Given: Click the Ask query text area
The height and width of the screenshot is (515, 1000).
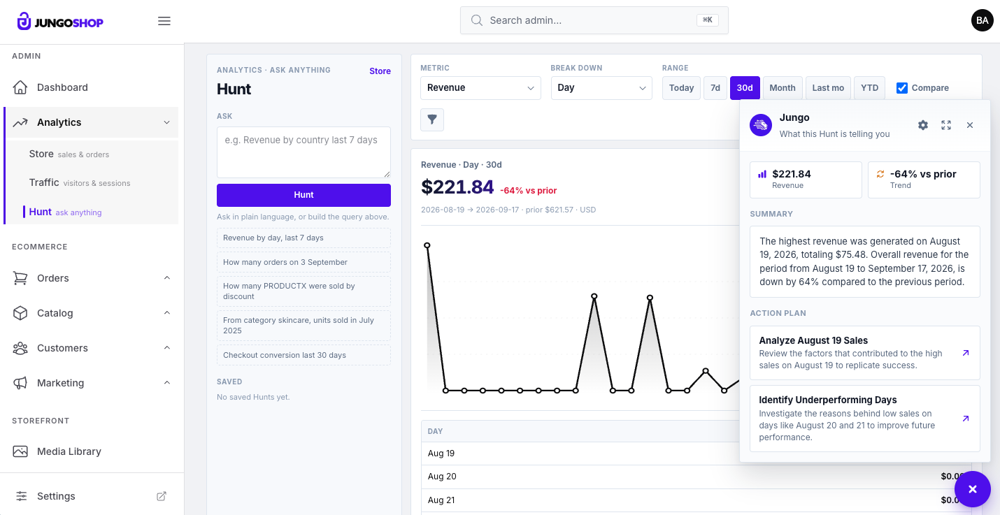Looking at the screenshot, I should [303, 152].
